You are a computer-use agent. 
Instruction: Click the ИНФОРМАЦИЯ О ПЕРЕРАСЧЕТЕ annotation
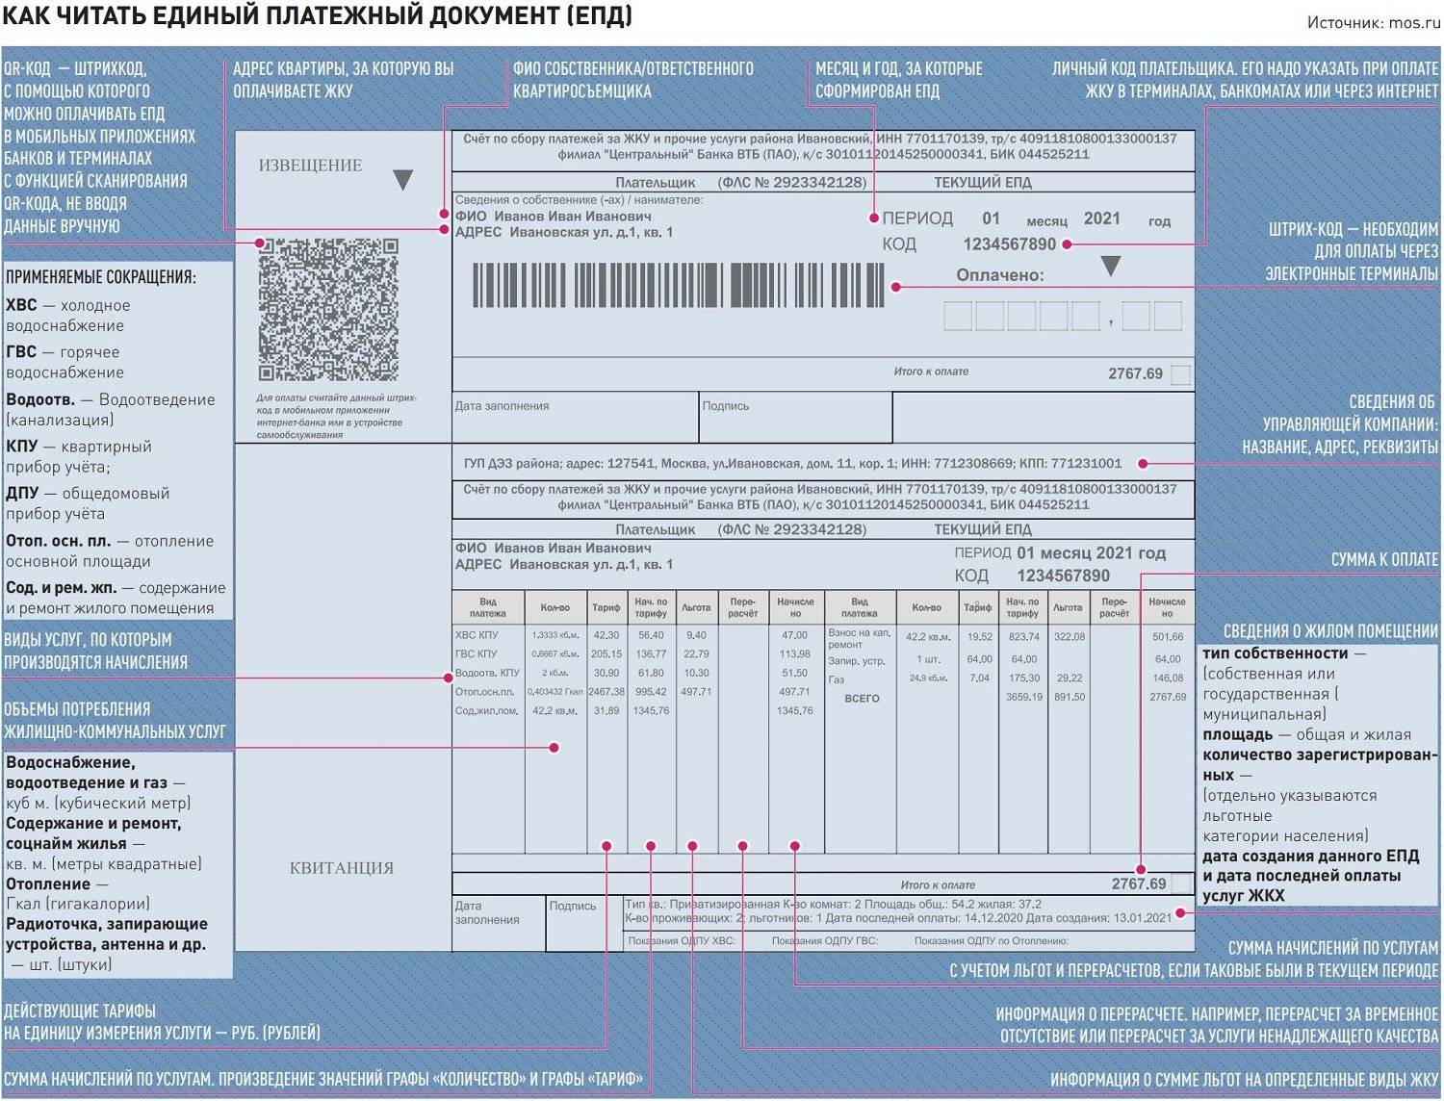click(x=1217, y=1025)
